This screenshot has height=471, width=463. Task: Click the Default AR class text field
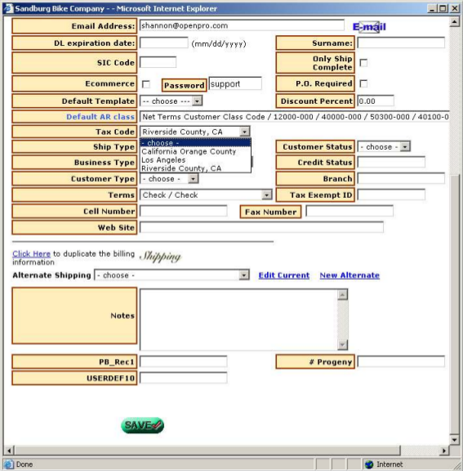pyautogui.click(x=295, y=117)
